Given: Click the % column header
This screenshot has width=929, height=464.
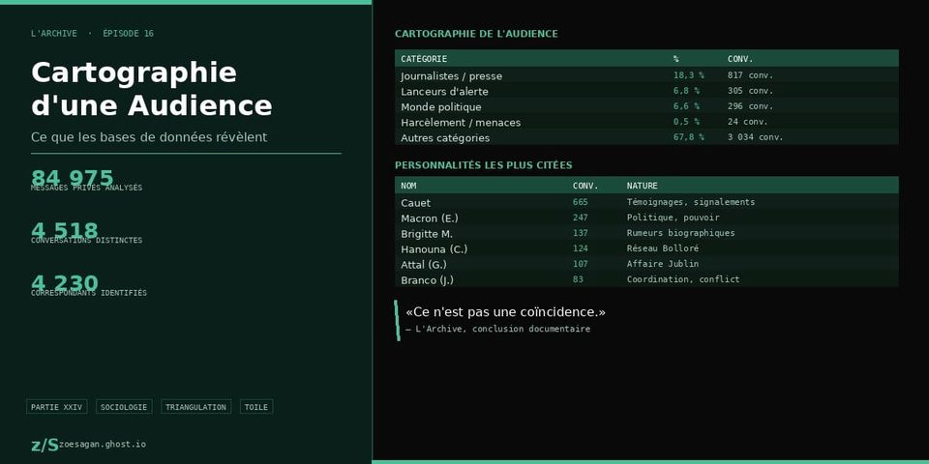Looking at the screenshot, I should click(x=676, y=59).
